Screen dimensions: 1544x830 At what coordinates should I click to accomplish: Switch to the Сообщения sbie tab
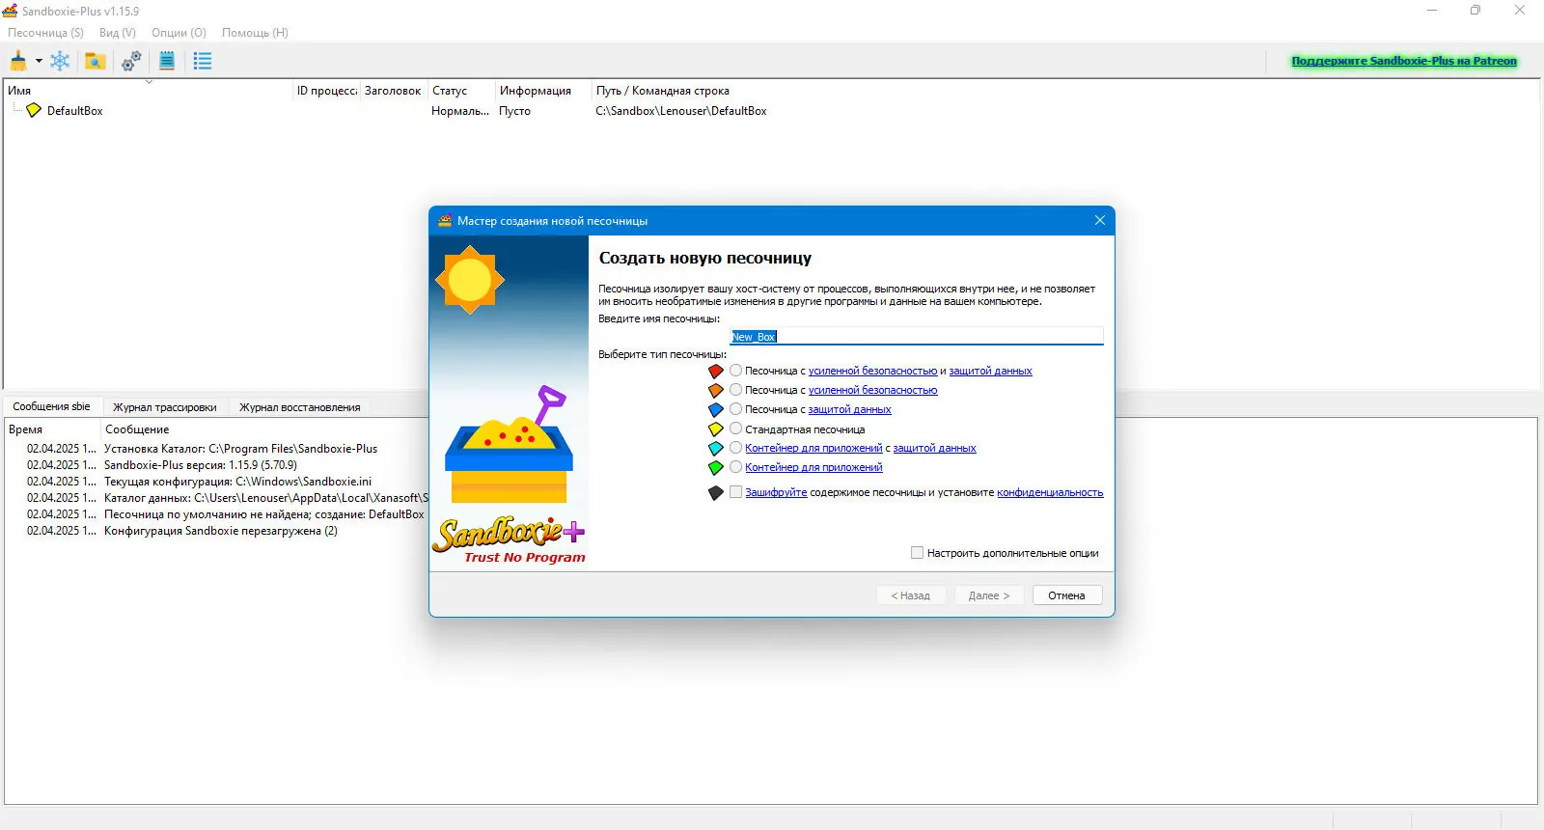tap(51, 406)
